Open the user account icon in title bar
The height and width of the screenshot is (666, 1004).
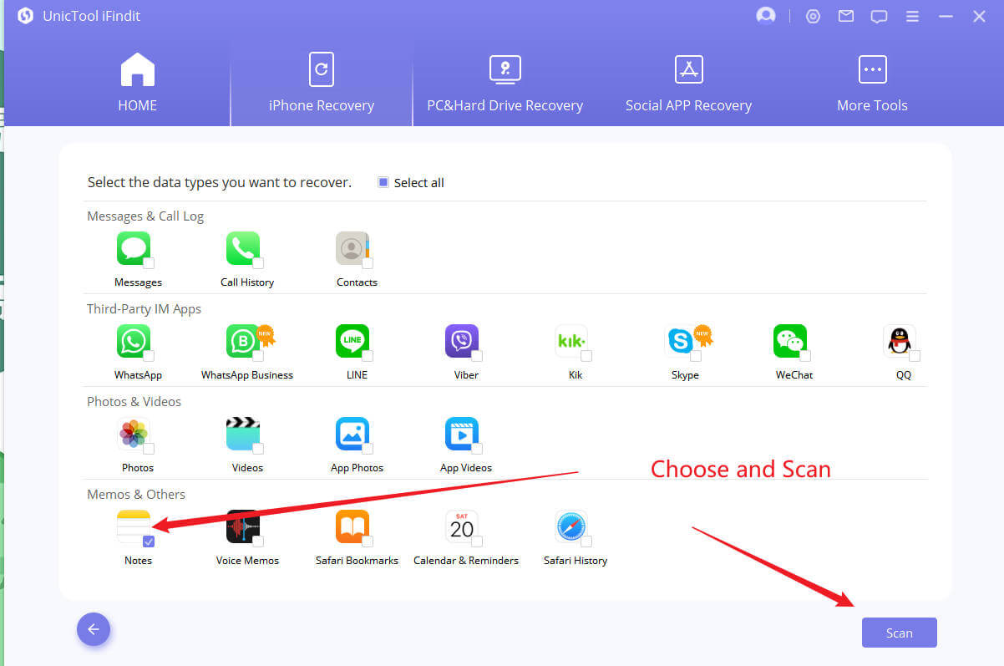pyautogui.click(x=765, y=16)
